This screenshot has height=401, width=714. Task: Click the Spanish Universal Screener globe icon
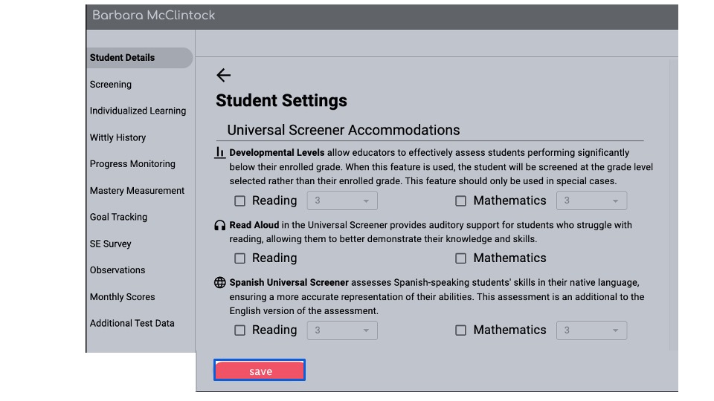click(x=219, y=283)
